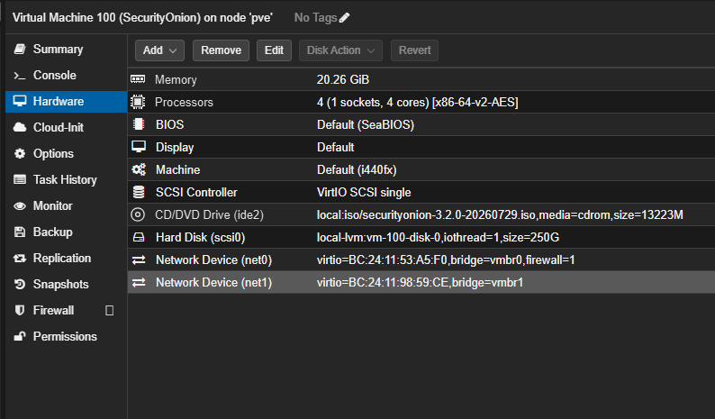The image size is (715, 419).
Task: Click the Machine row gears icon
Action: (139, 169)
